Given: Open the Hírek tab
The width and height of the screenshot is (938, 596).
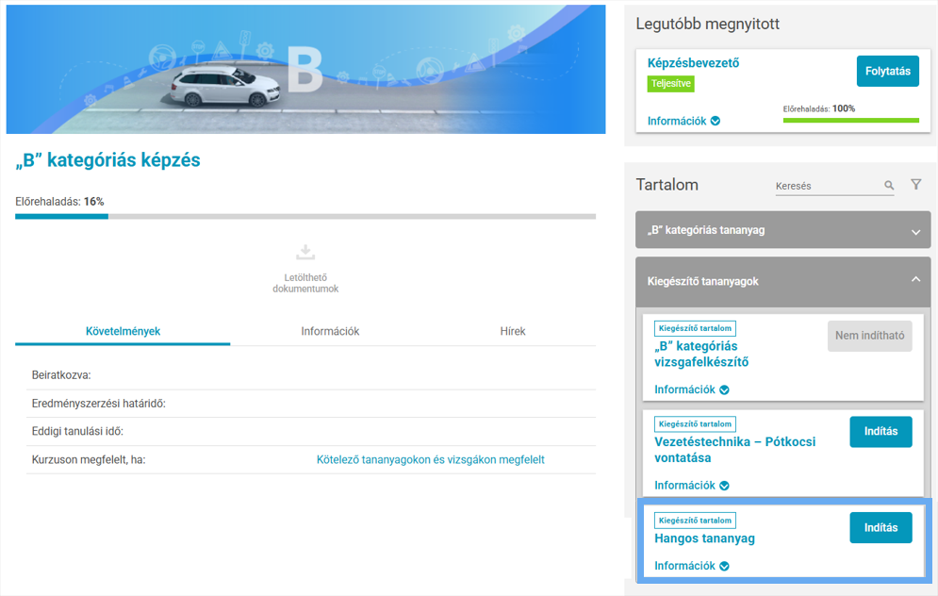Looking at the screenshot, I should (x=513, y=332).
